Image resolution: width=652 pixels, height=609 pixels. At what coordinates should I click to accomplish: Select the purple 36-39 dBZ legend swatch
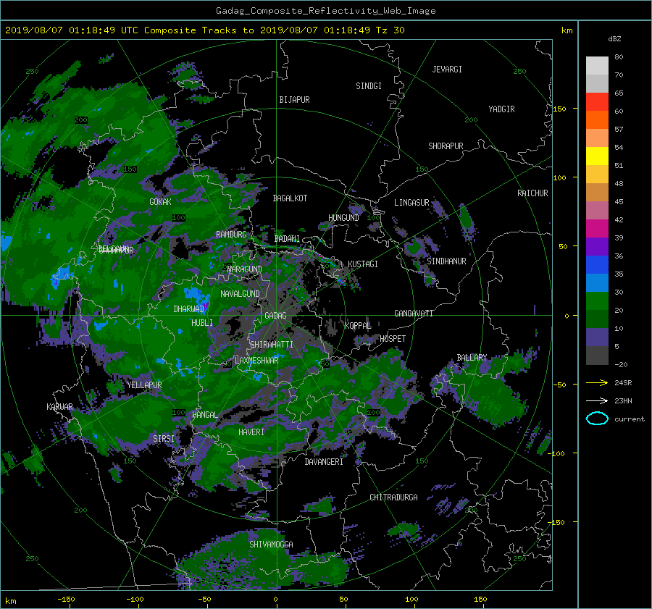[597, 247]
